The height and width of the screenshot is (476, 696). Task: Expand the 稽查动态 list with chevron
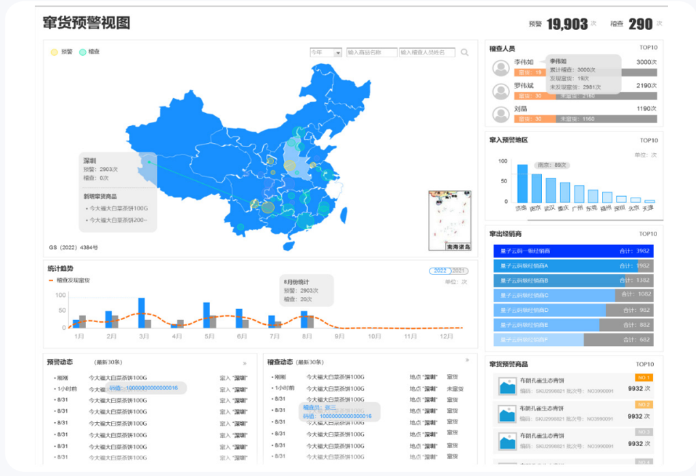467,360
